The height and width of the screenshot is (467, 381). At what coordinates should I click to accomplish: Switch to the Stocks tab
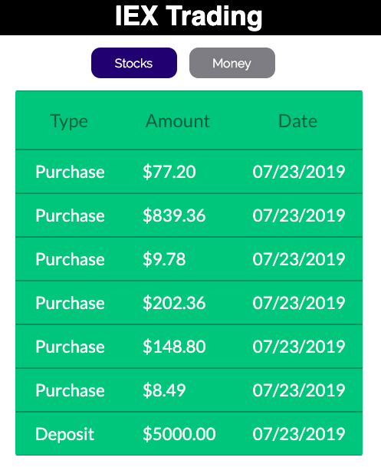coord(134,63)
